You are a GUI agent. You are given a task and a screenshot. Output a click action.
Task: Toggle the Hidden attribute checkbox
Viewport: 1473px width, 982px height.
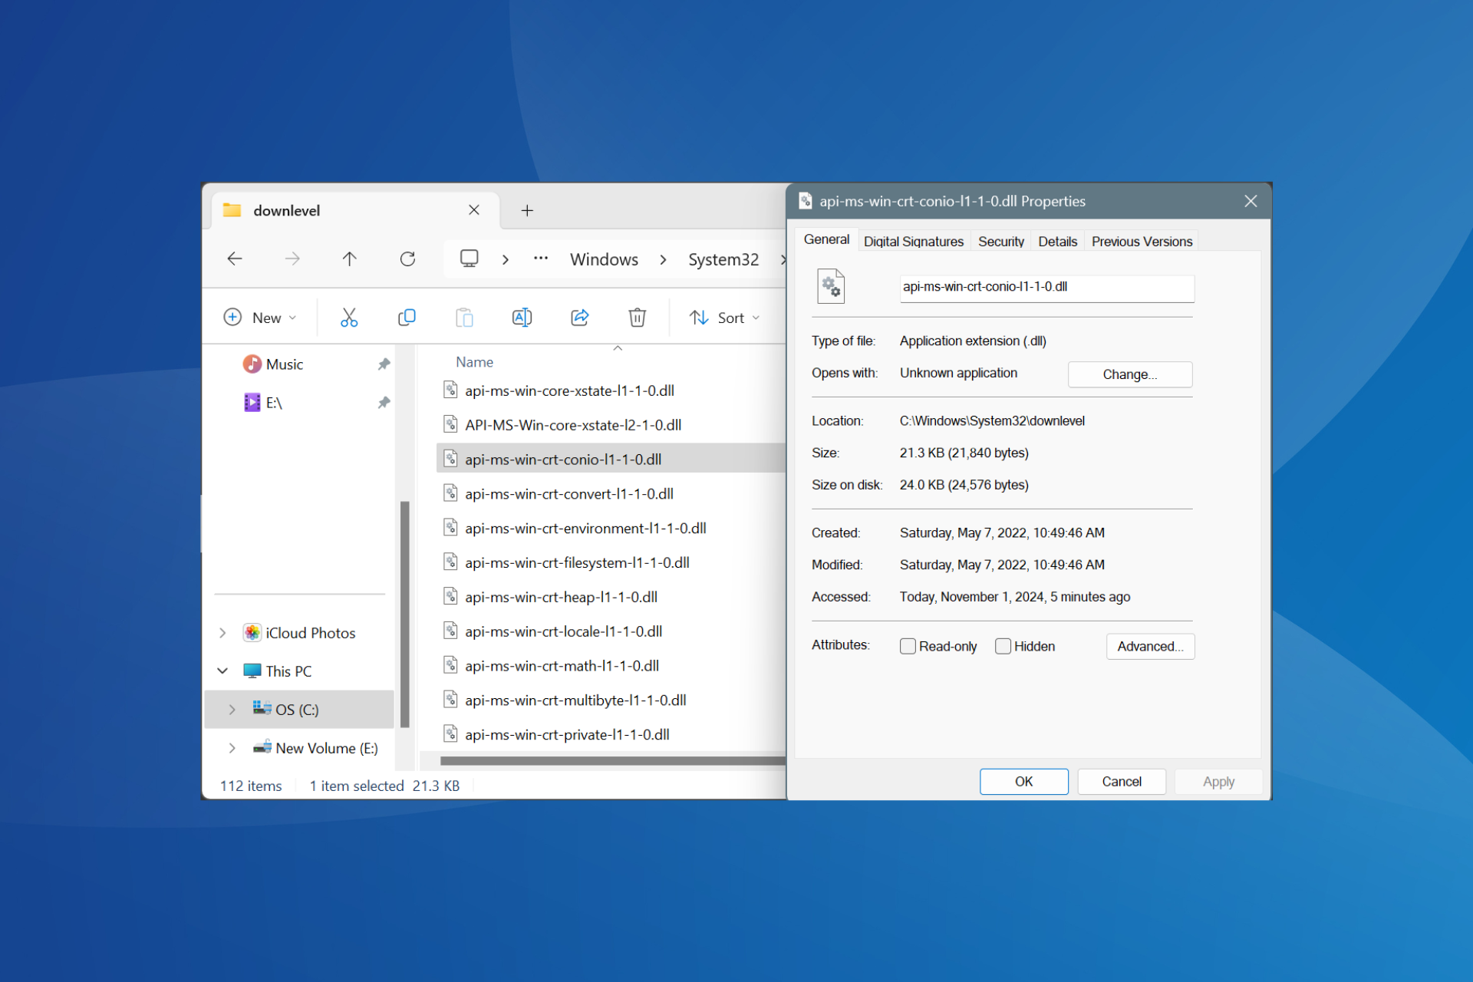coord(1003,645)
